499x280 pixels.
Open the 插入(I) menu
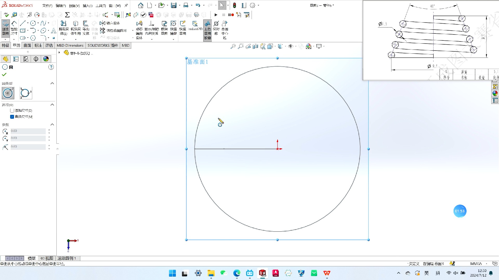point(88,5)
